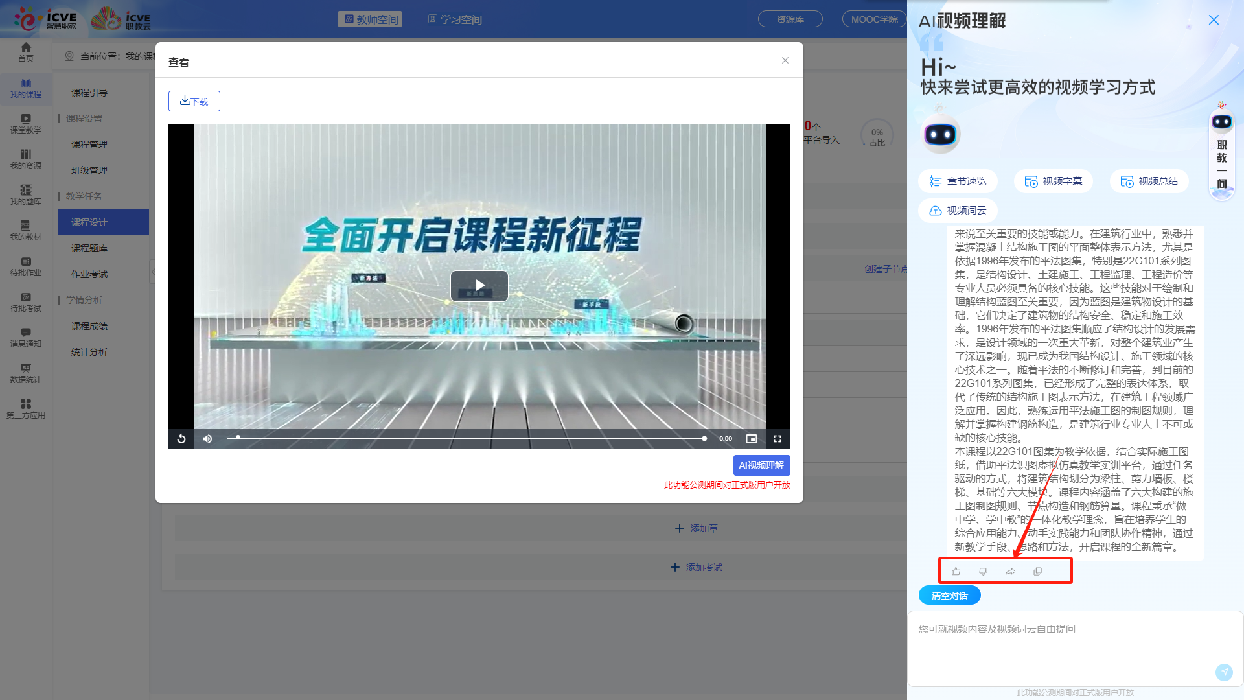Copy the AI summary text
Screen dimensions: 1244x700
click(x=1037, y=571)
